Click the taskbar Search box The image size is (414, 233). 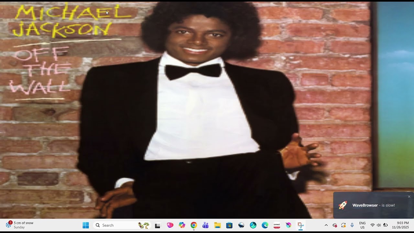tap(122, 225)
